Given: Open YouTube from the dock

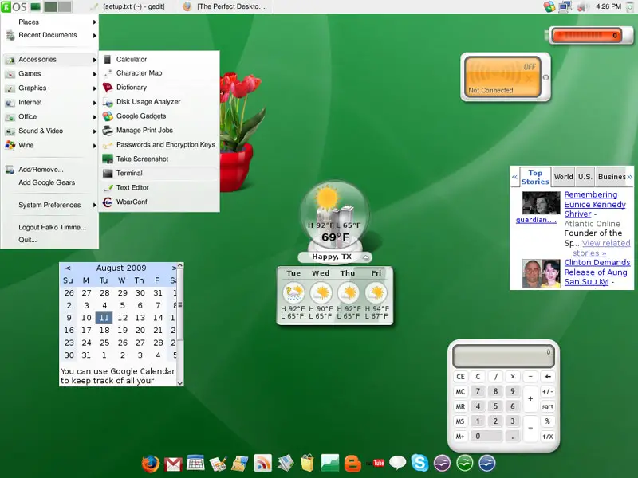Looking at the screenshot, I should tap(376, 463).
